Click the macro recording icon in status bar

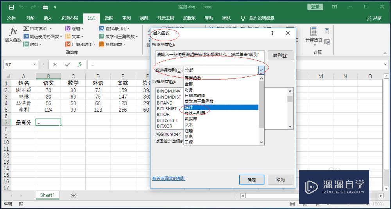point(22,204)
